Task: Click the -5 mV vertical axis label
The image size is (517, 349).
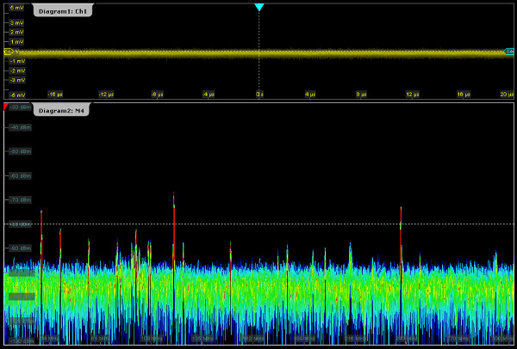Action: point(17,95)
